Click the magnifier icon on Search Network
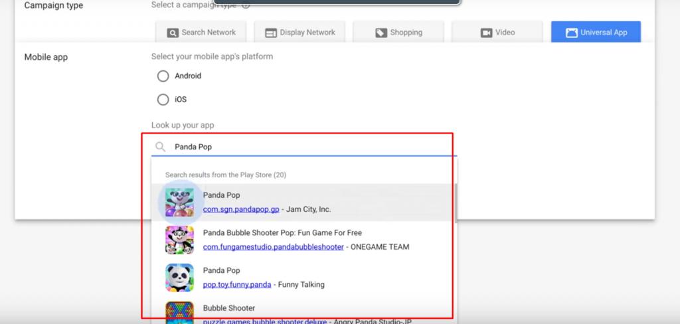The width and height of the screenshot is (680, 324). click(x=173, y=33)
